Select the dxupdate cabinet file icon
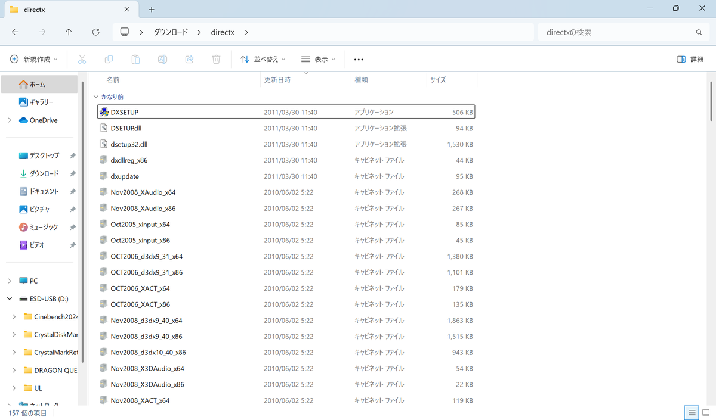The image size is (716, 420). 104,176
